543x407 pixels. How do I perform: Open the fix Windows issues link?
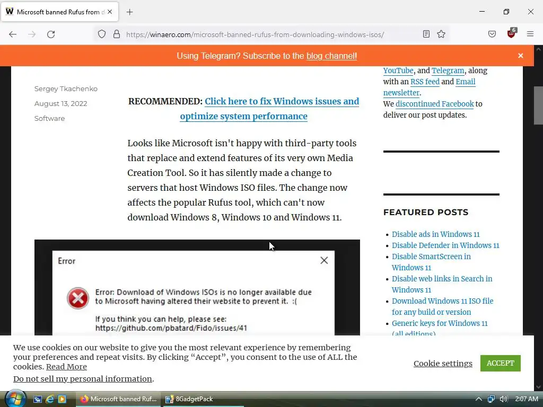pos(269,109)
